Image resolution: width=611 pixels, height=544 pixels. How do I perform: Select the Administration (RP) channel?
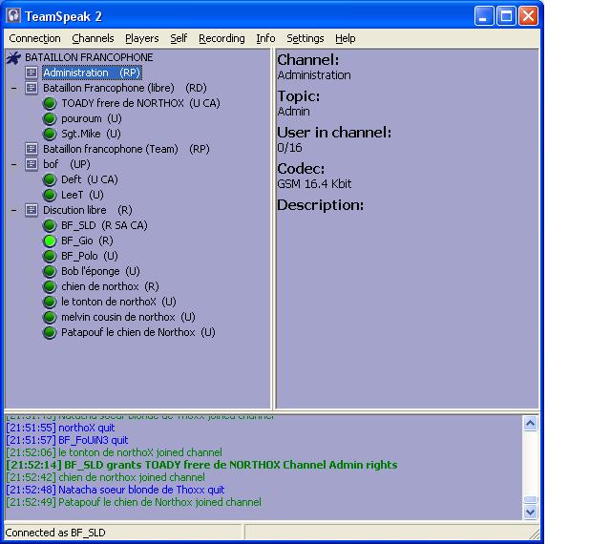tap(92, 73)
